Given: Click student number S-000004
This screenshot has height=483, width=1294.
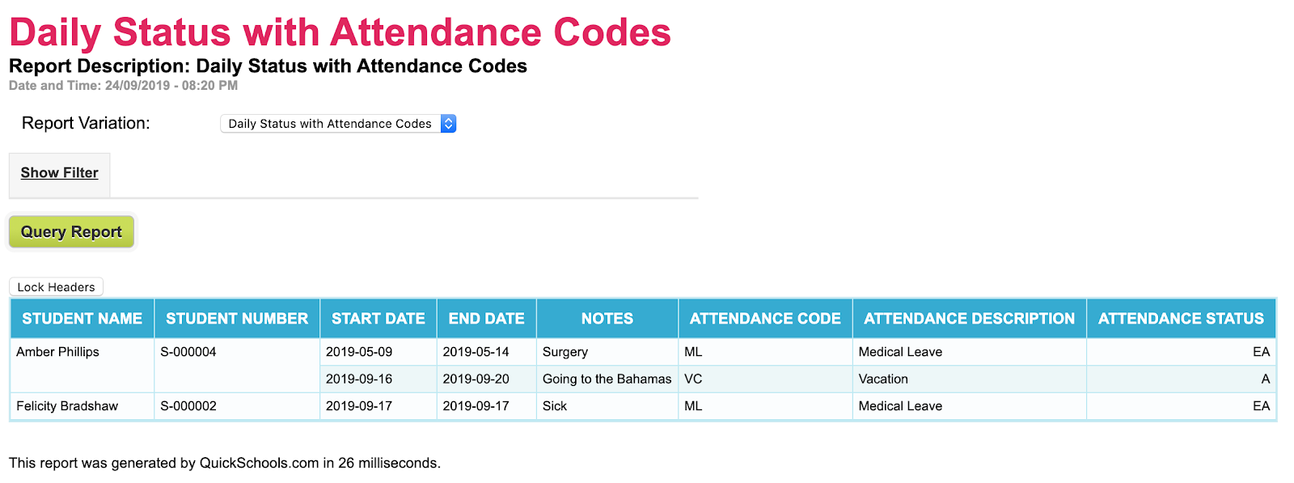Looking at the screenshot, I should [x=188, y=352].
